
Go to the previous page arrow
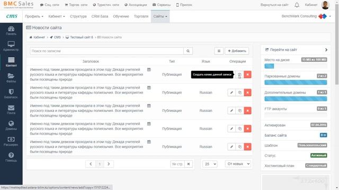(91, 164)
